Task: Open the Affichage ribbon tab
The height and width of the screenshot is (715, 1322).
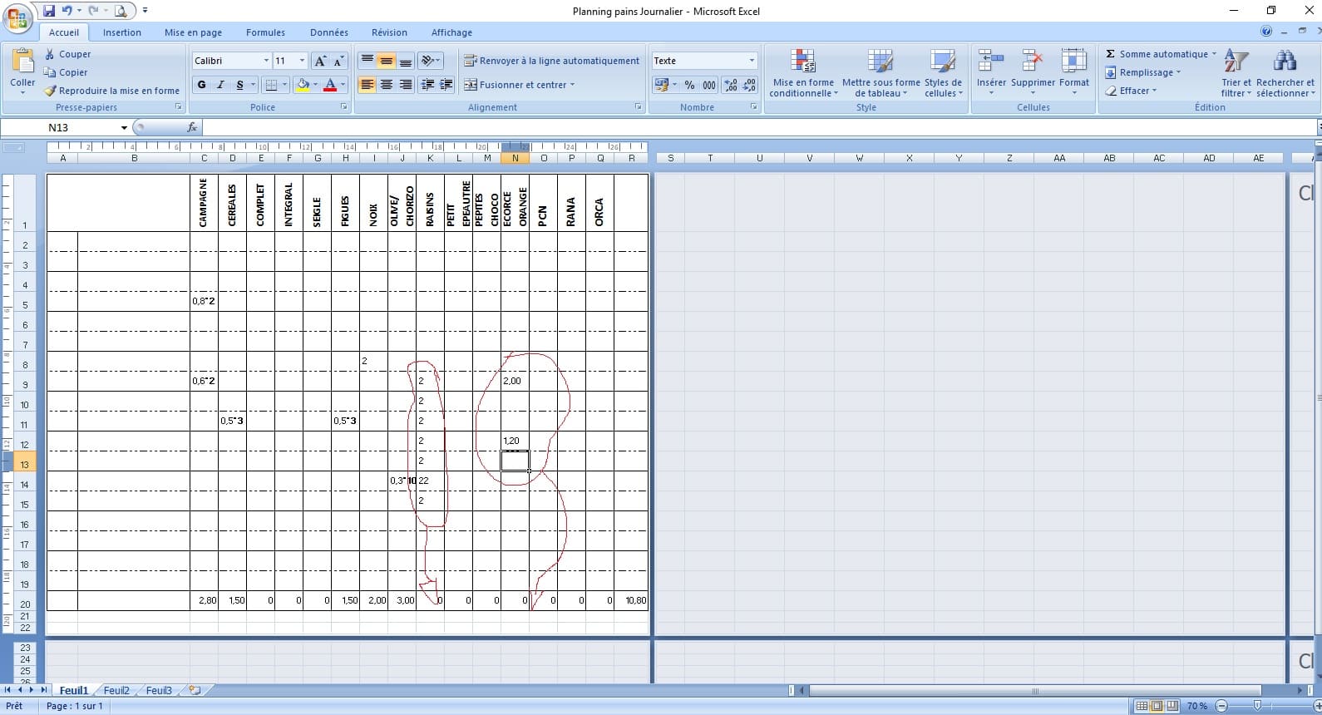Action: pos(451,32)
